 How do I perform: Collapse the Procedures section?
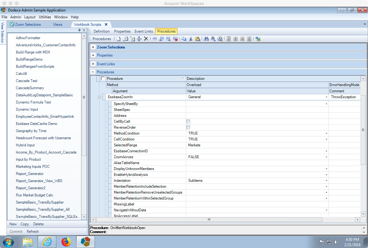click(93, 72)
